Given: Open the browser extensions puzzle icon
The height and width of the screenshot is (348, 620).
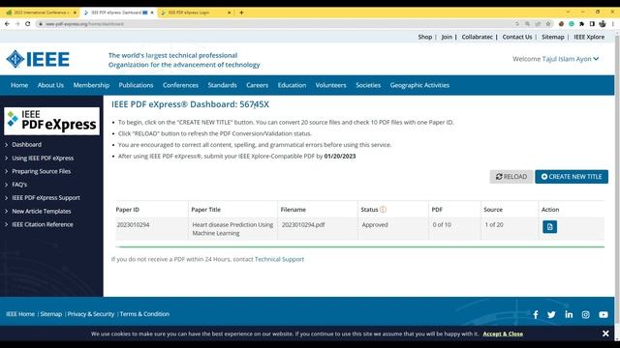Looking at the screenshot, I should (x=581, y=24).
